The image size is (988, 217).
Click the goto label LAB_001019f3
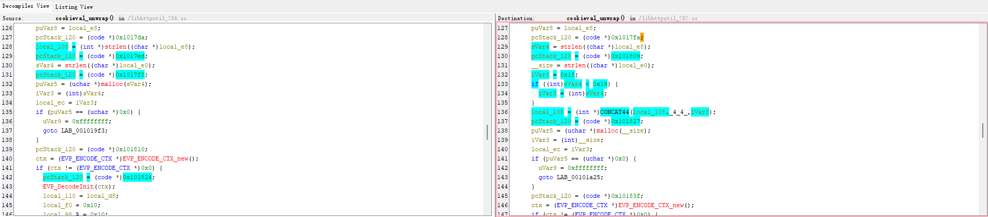pos(84,131)
